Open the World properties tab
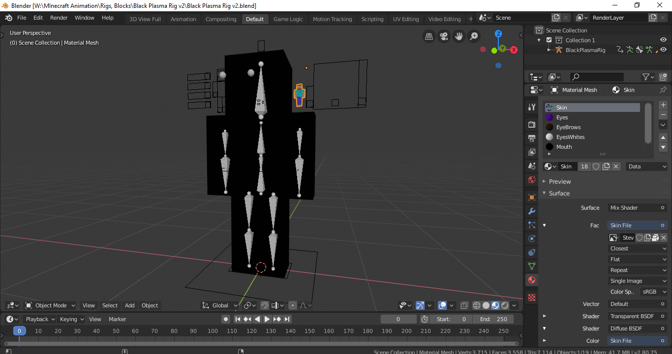 point(531,180)
